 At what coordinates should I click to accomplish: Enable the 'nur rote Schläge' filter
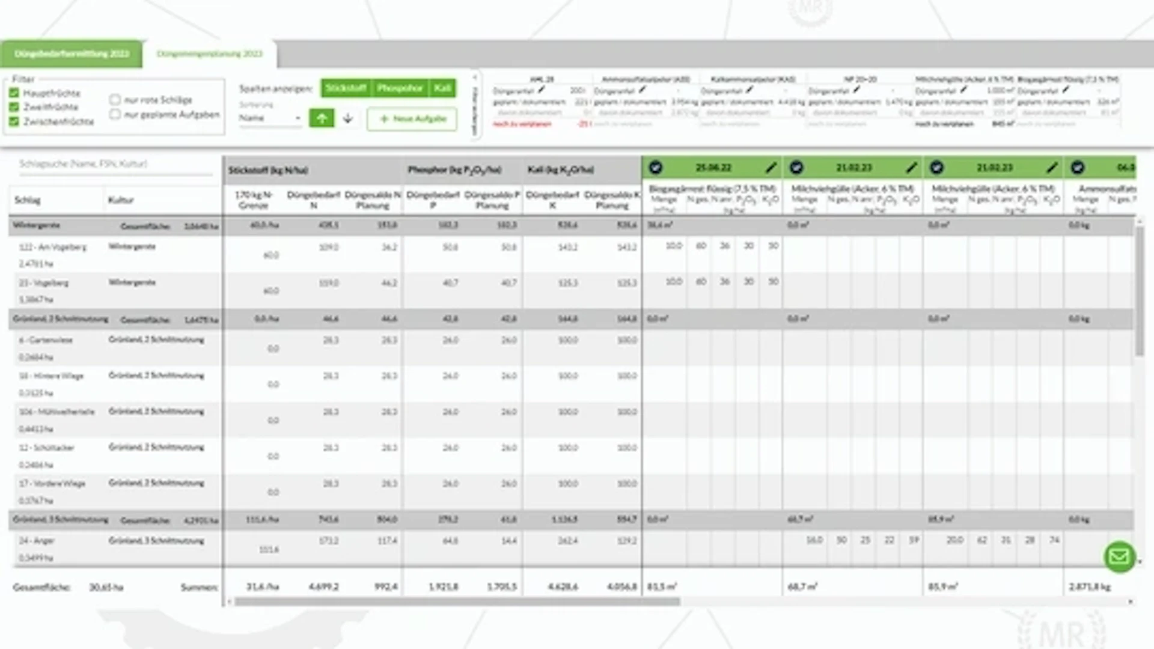coord(115,99)
